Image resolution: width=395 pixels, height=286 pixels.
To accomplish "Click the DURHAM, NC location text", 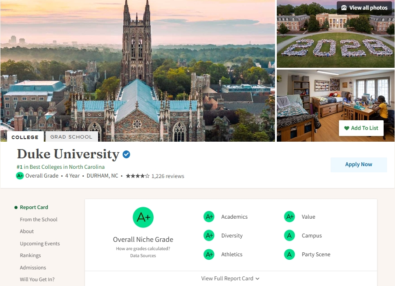I will (102, 175).
